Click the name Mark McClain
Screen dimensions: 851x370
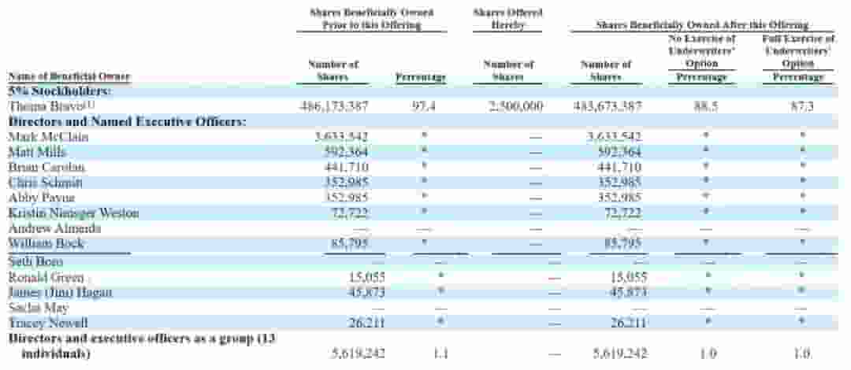[48, 137]
